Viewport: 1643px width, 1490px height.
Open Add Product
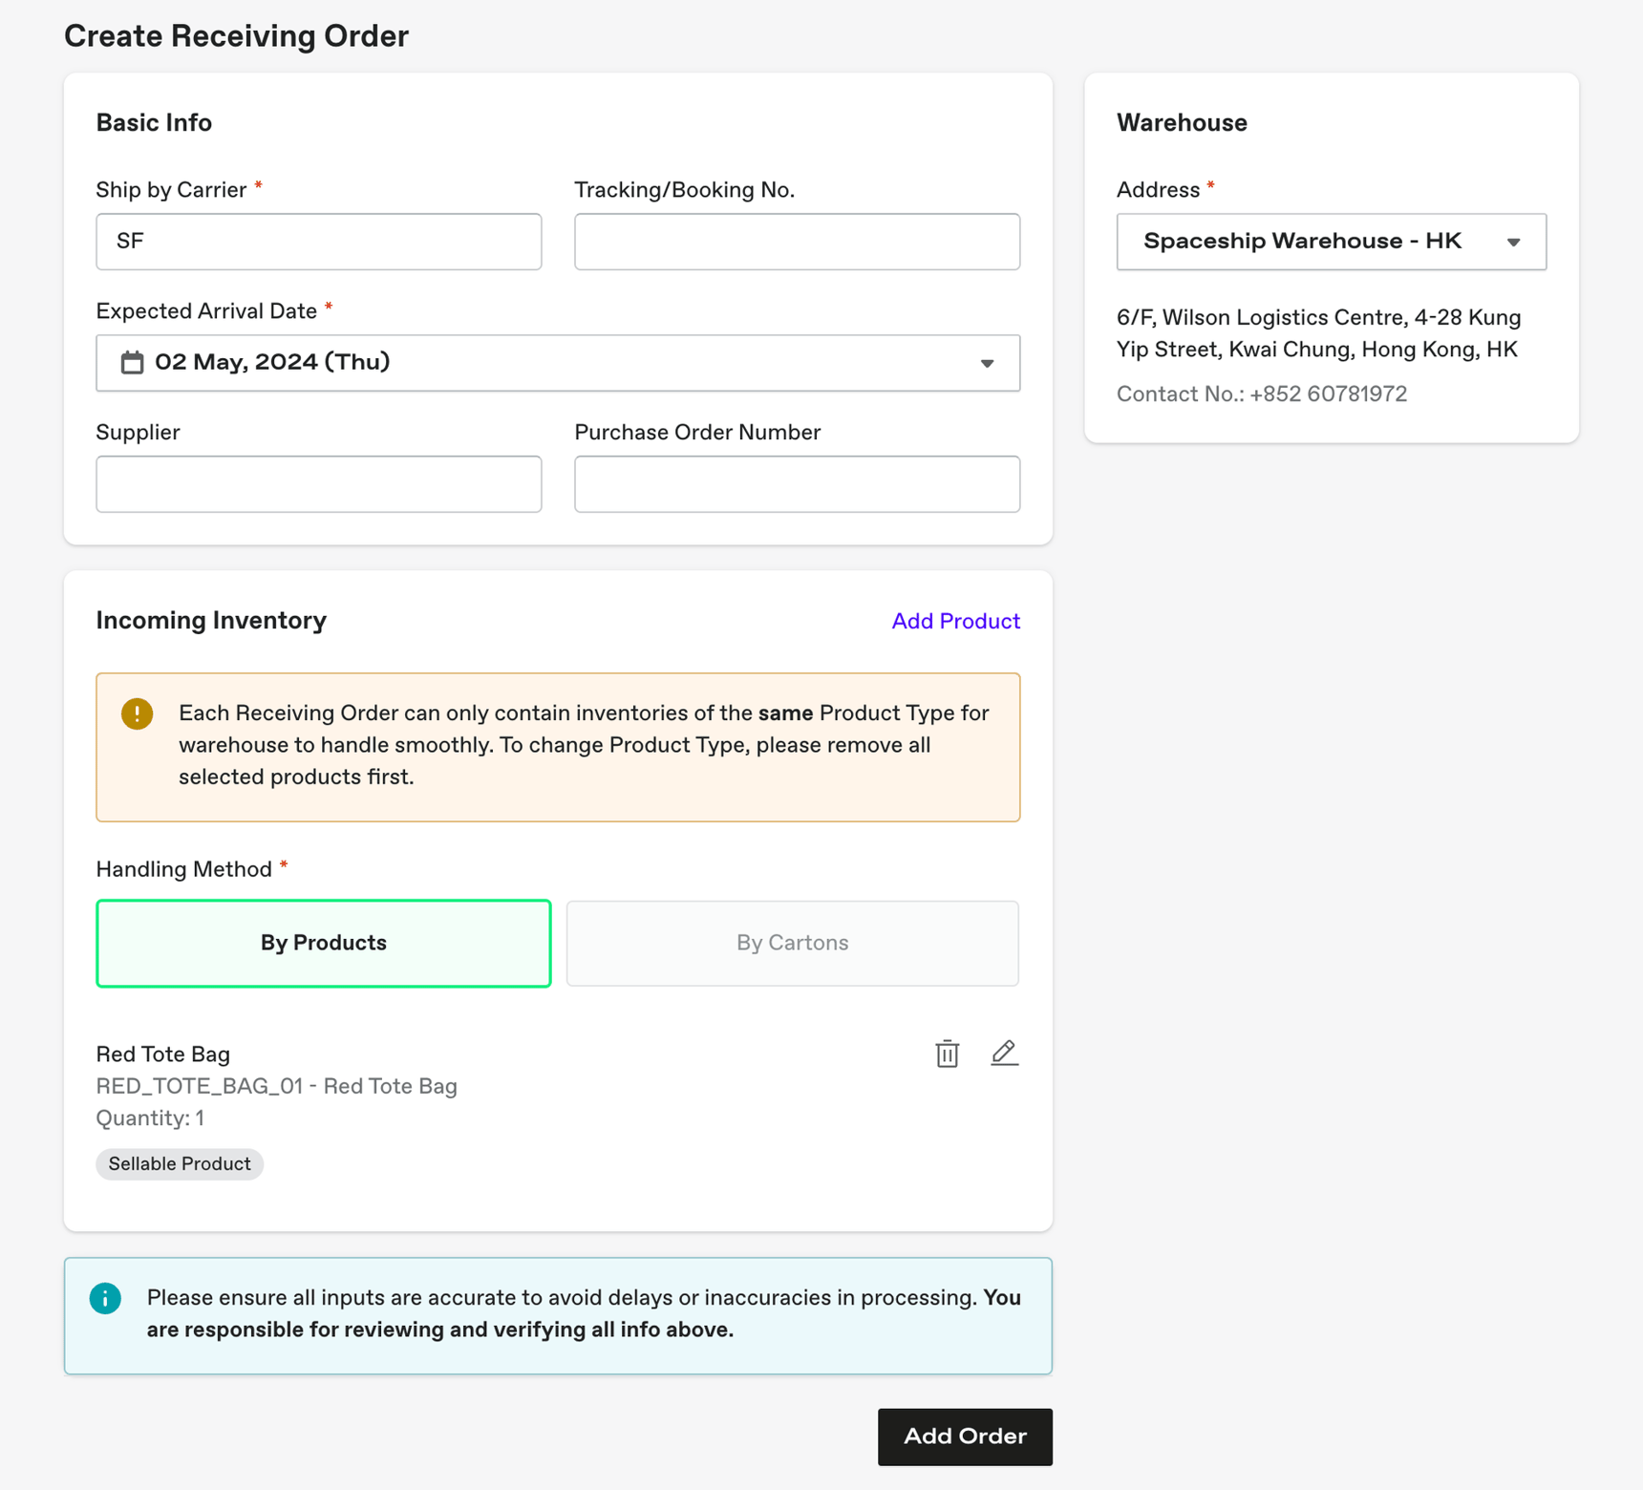[x=955, y=621]
